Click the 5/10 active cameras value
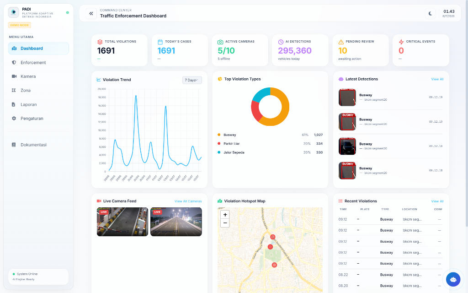 coord(226,50)
